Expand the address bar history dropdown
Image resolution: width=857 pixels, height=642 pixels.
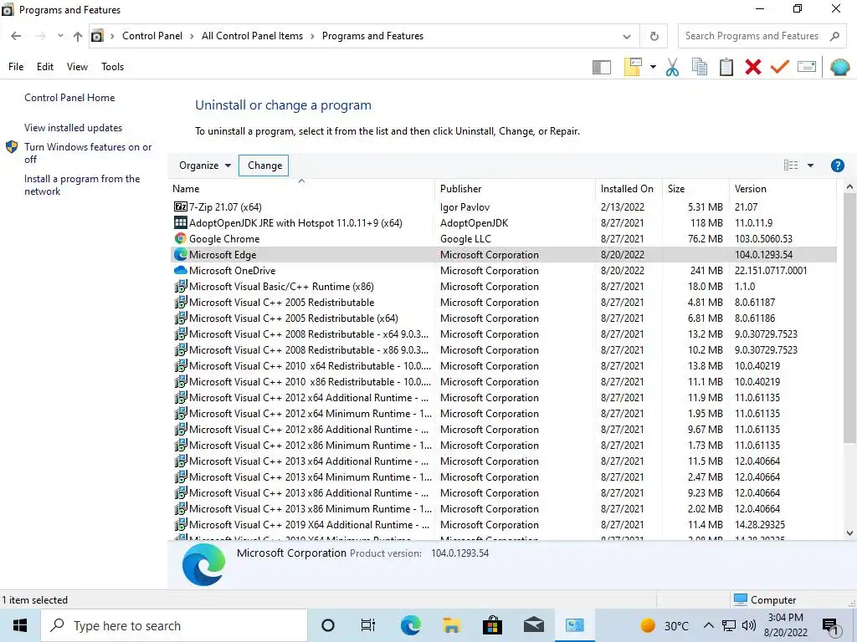click(627, 37)
